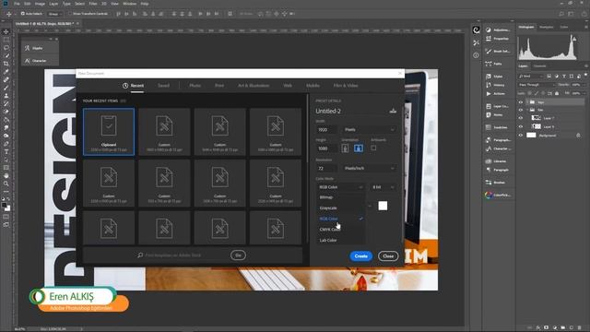
Task: Open the Window menu
Action: click(129, 4)
